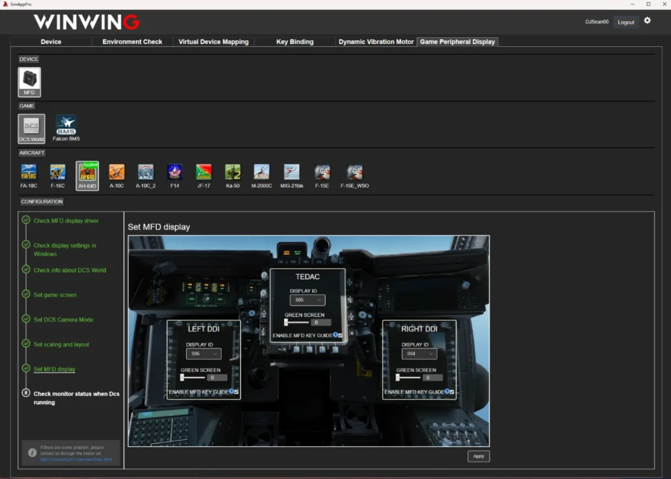671x479 pixels.
Task: Switch to the Device tab
Action: coord(51,42)
